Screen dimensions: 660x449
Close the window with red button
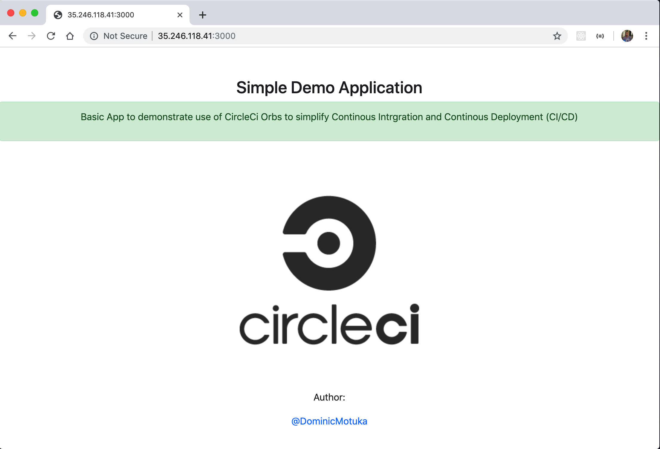coord(11,13)
